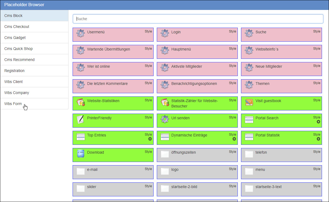
Task: Click the telefon thumbnail
Action: (249, 154)
